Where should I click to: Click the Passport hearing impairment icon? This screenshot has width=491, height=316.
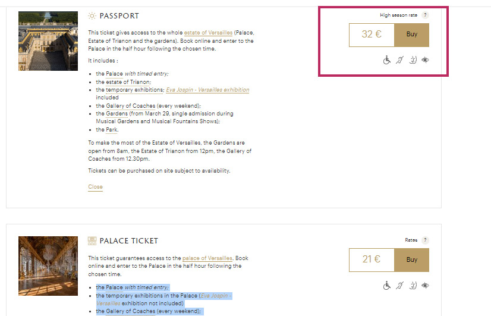coord(400,60)
